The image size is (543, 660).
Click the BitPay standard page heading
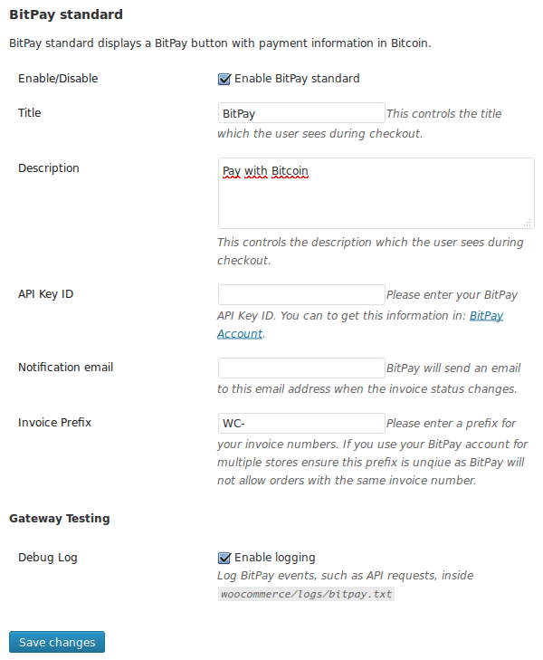coord(66,14)
